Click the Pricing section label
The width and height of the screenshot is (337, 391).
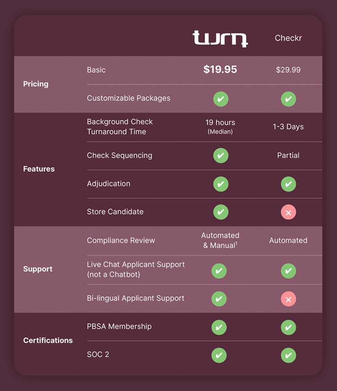click(x=36, y=84)
